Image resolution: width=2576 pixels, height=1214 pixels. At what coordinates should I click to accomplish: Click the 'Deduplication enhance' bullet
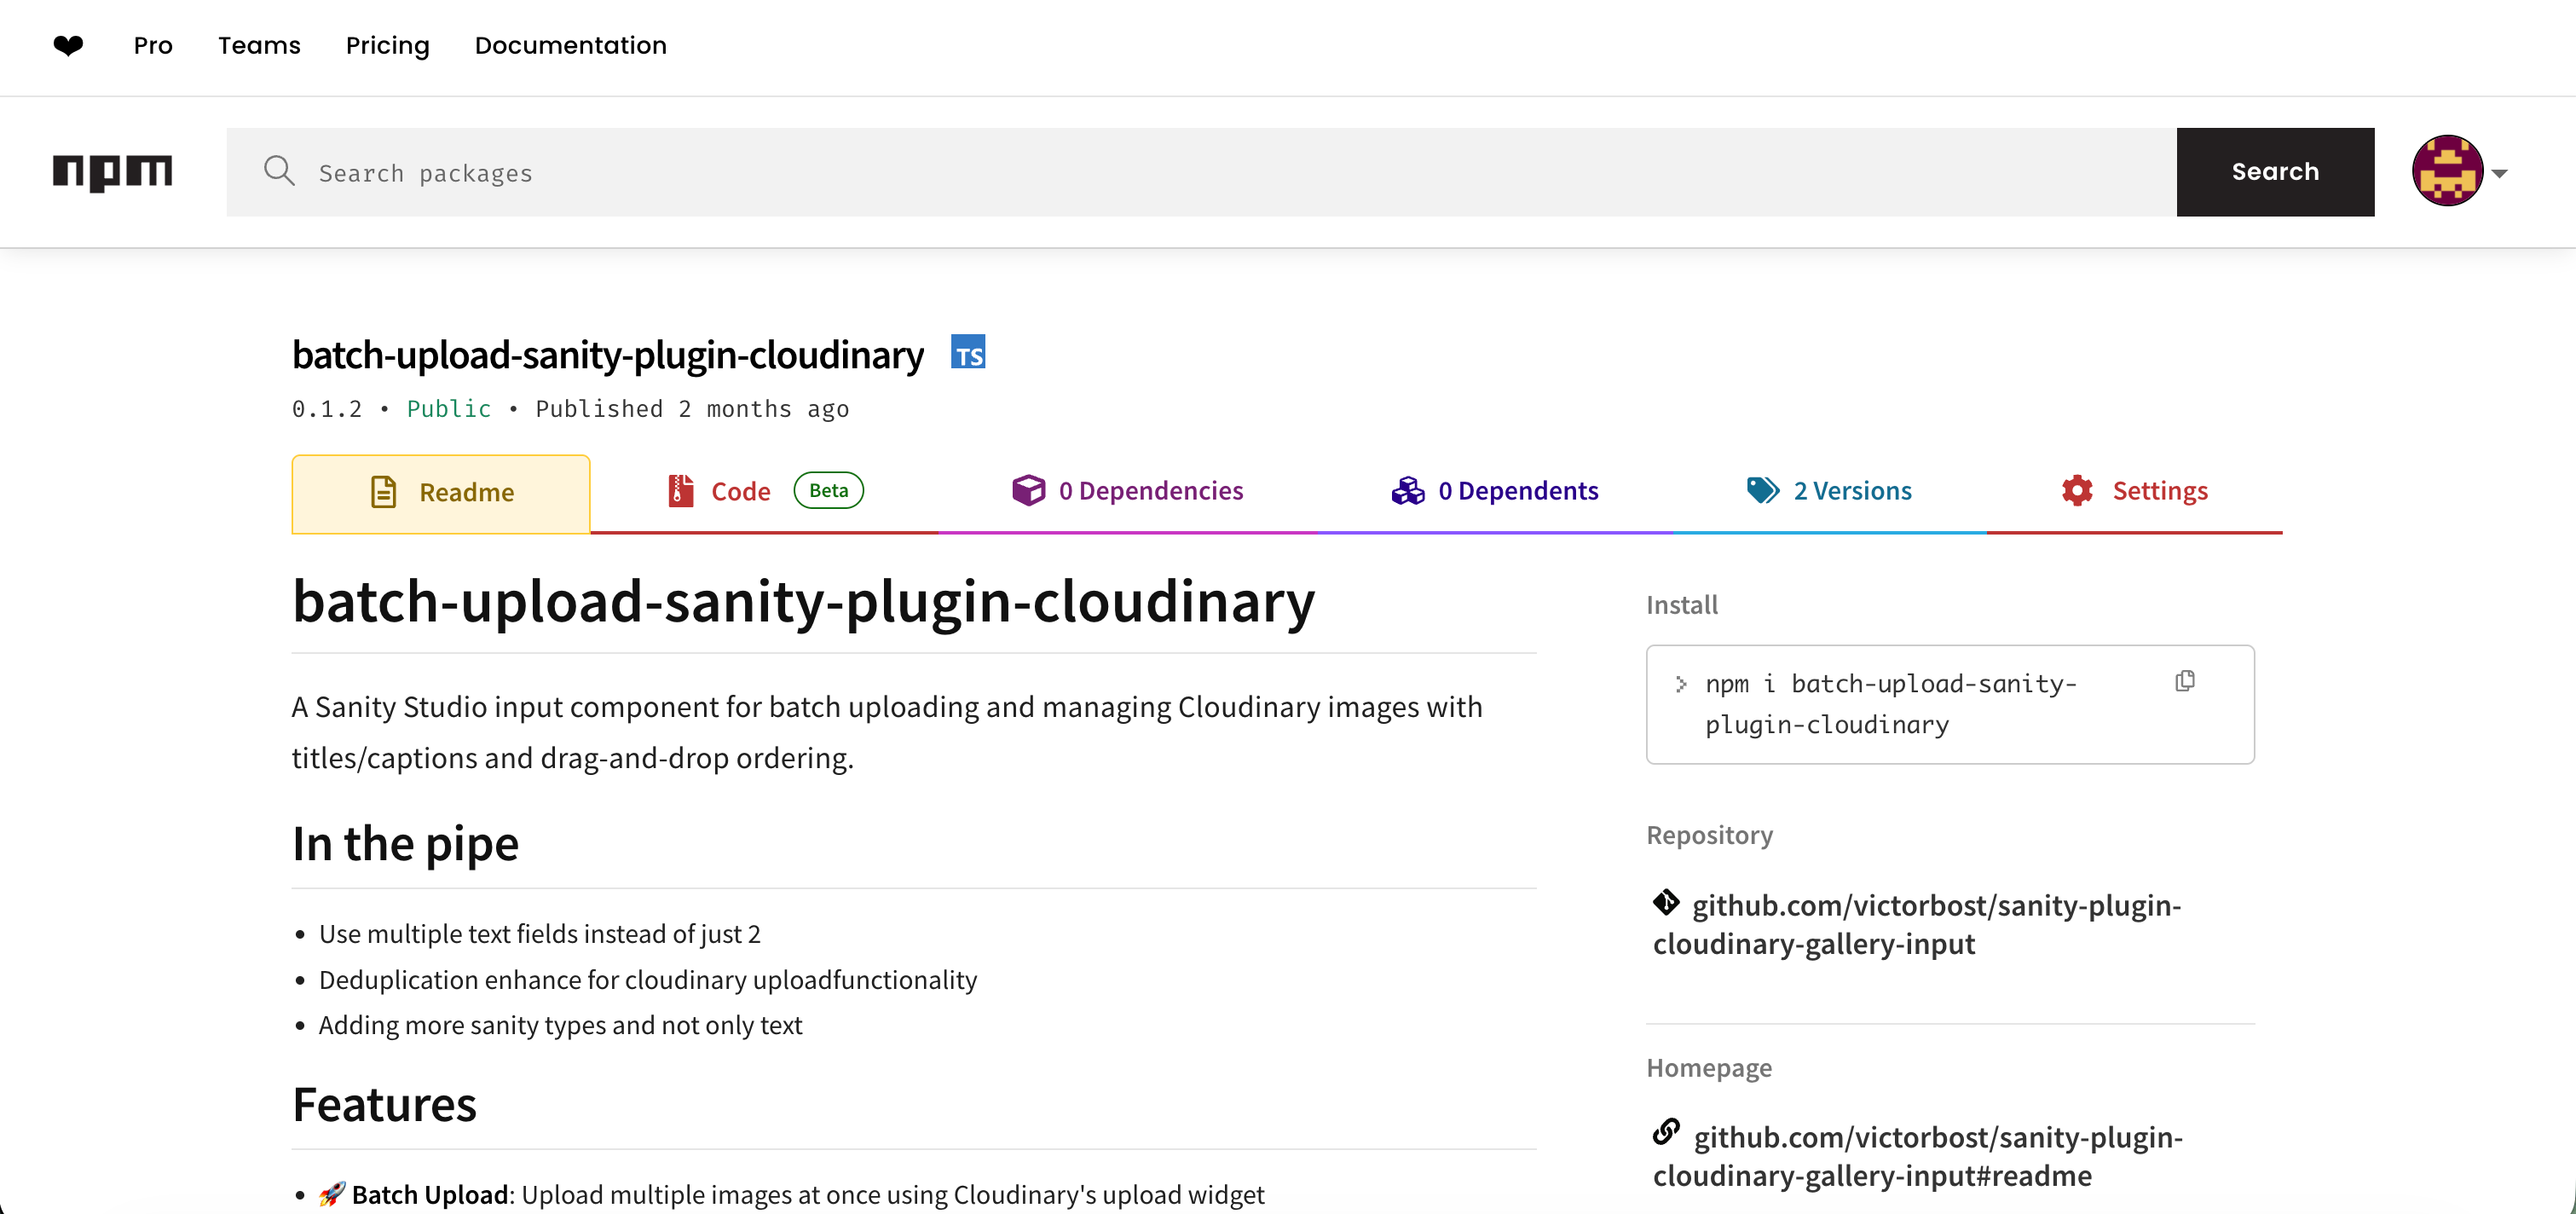[x=647, y=980]
